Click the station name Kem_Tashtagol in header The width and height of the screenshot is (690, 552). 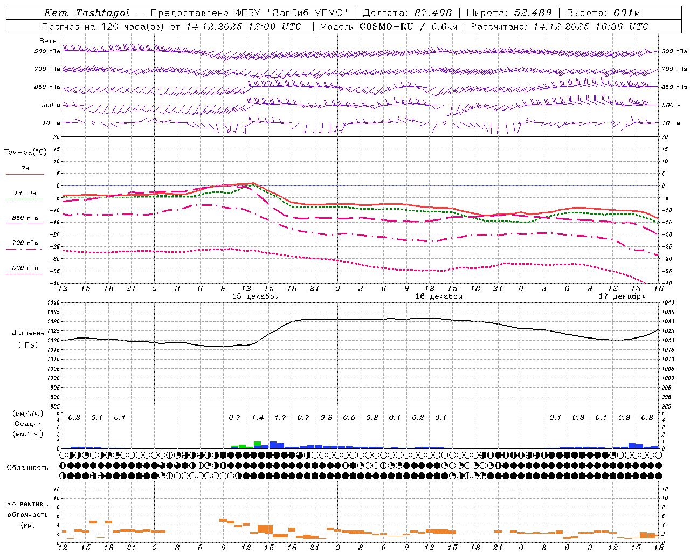(x=87, y=13)
